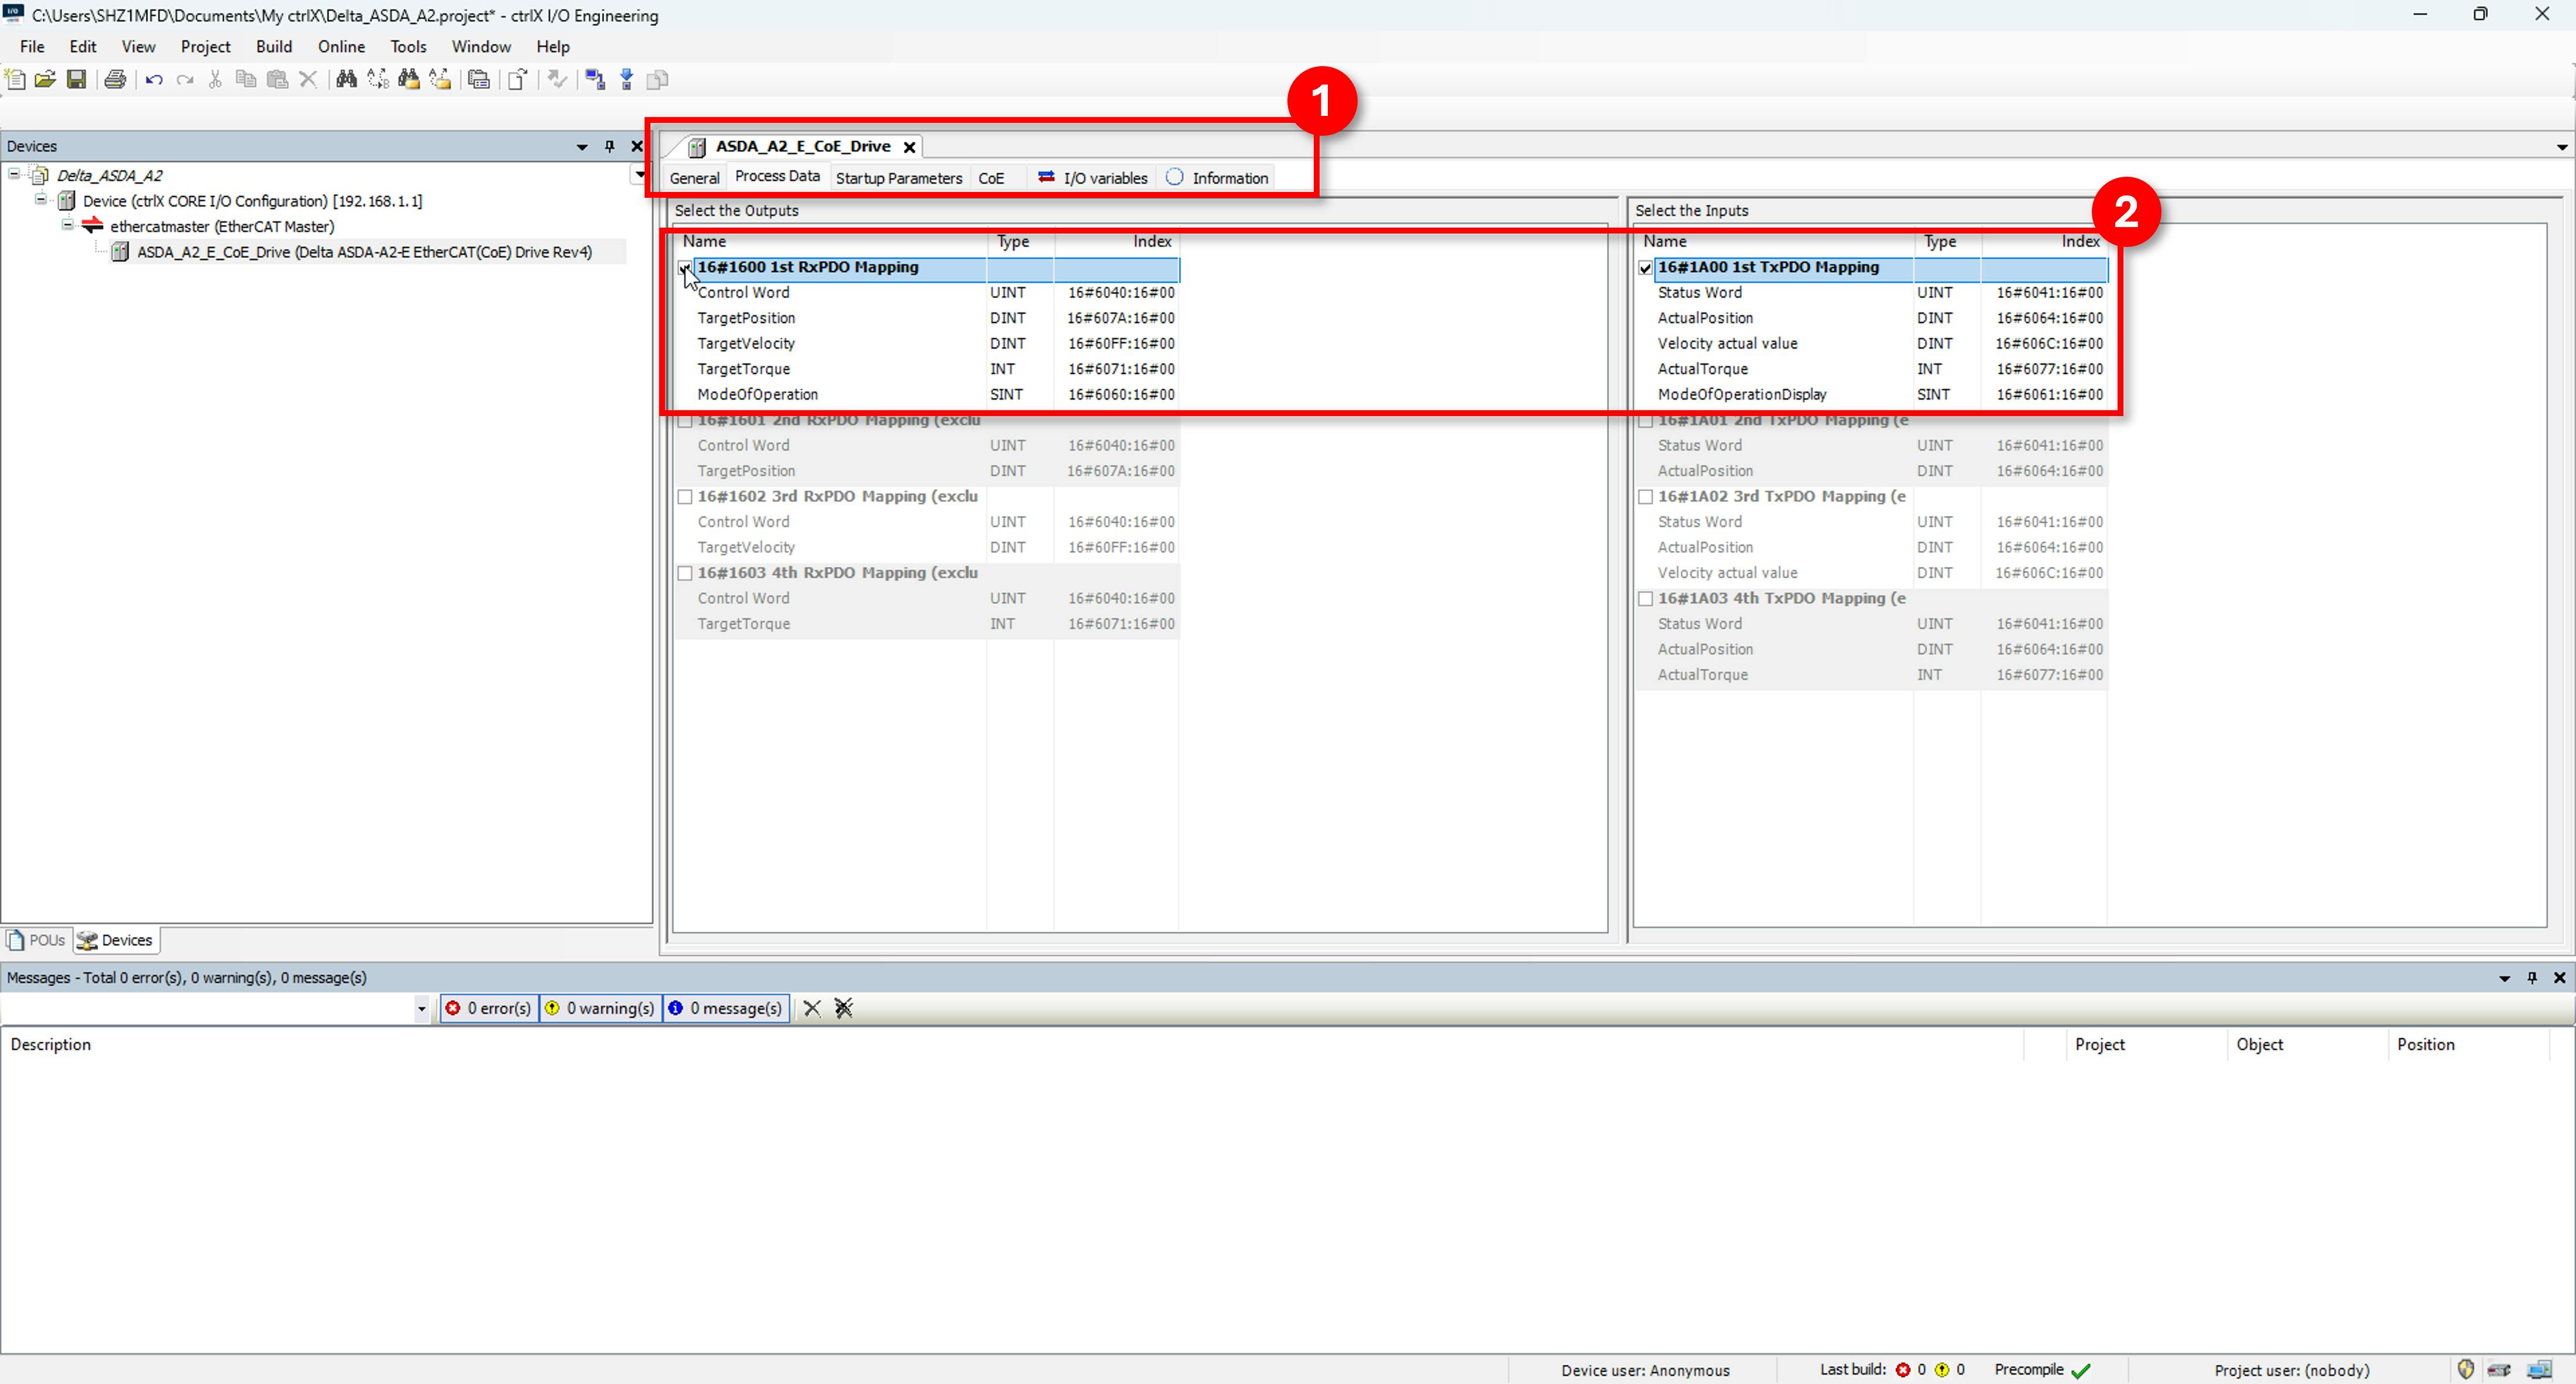Toggle the 0 message(s) filter

[x=726, y=1008]
